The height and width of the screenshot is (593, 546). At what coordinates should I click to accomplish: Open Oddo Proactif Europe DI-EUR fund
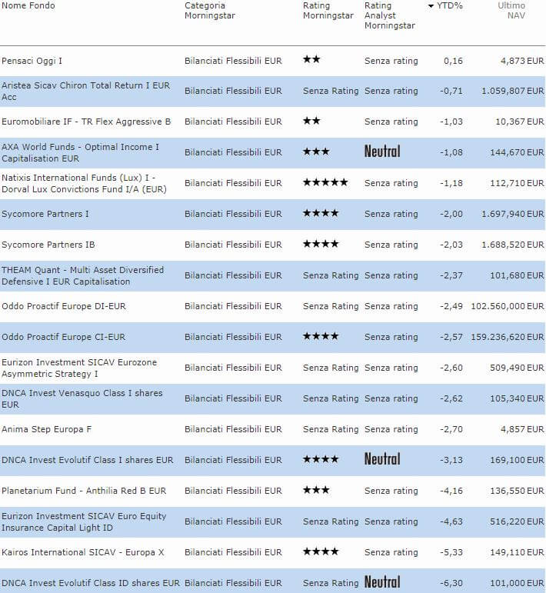(x=64, y=306)
